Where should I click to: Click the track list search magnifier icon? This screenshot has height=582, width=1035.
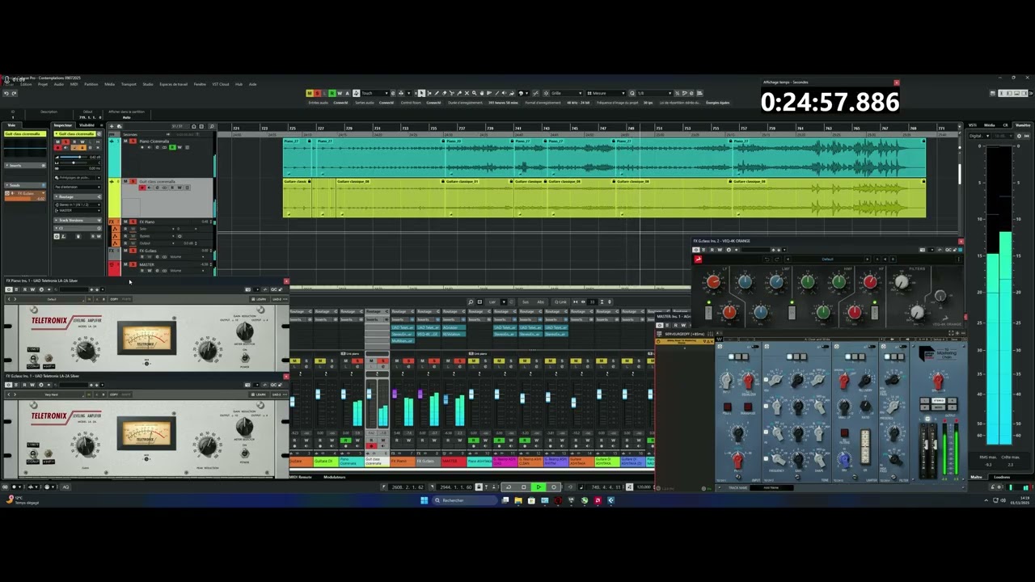[212, 126]
